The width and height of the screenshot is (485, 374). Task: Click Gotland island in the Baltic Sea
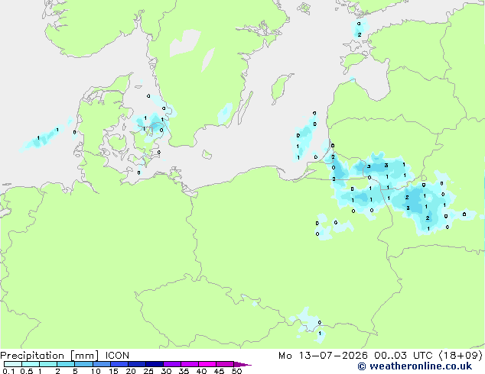(280, 87)
